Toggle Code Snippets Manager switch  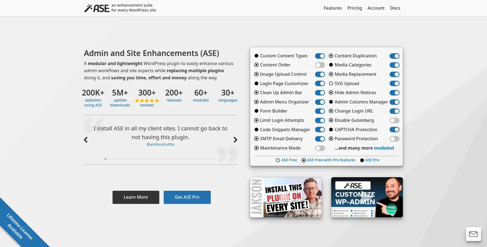320,130
